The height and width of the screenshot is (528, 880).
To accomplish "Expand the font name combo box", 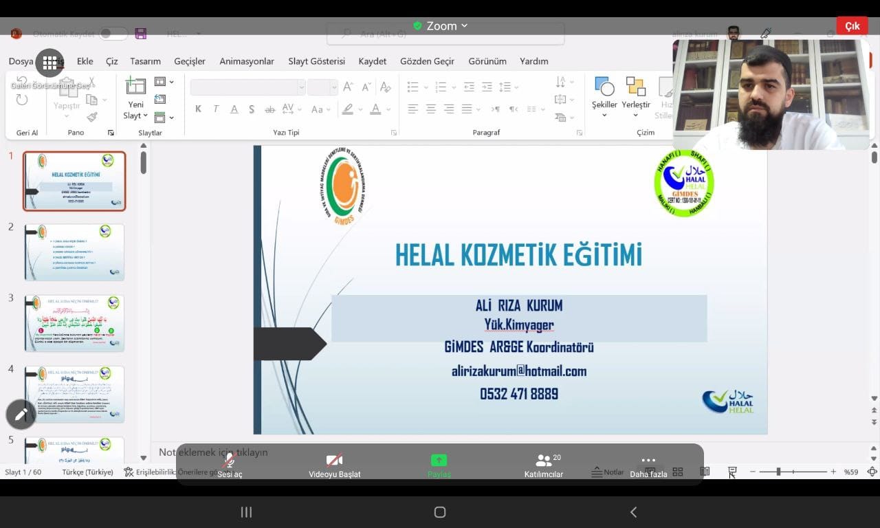I will pyautogui.click(x=301, y=87).
